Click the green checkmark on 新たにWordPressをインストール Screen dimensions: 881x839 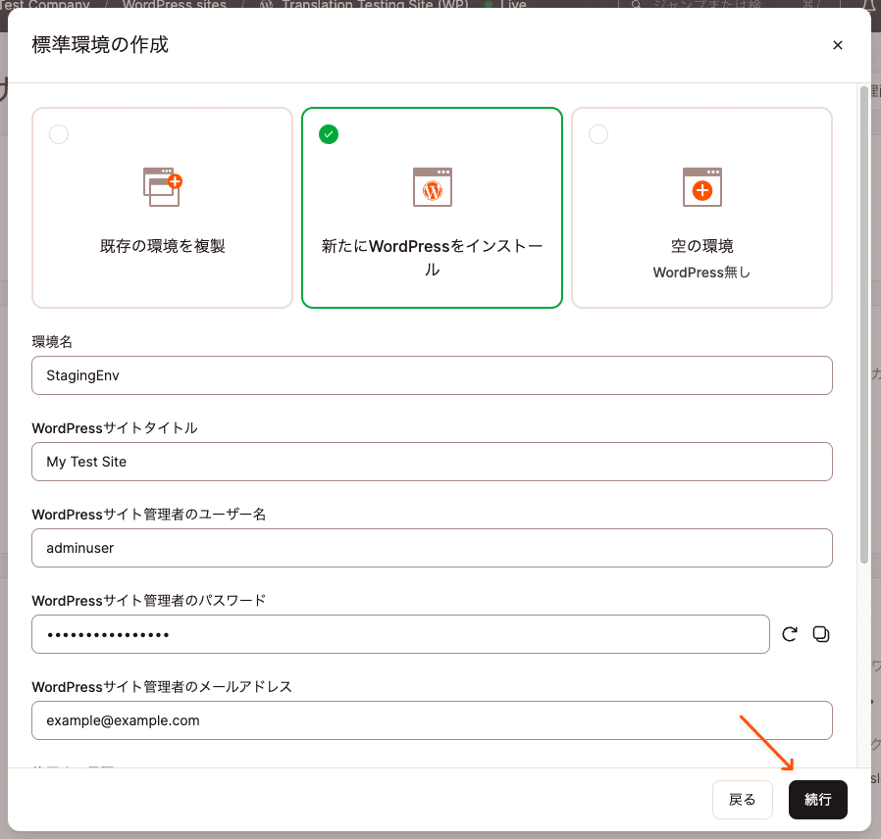click(x=329, y=134)
